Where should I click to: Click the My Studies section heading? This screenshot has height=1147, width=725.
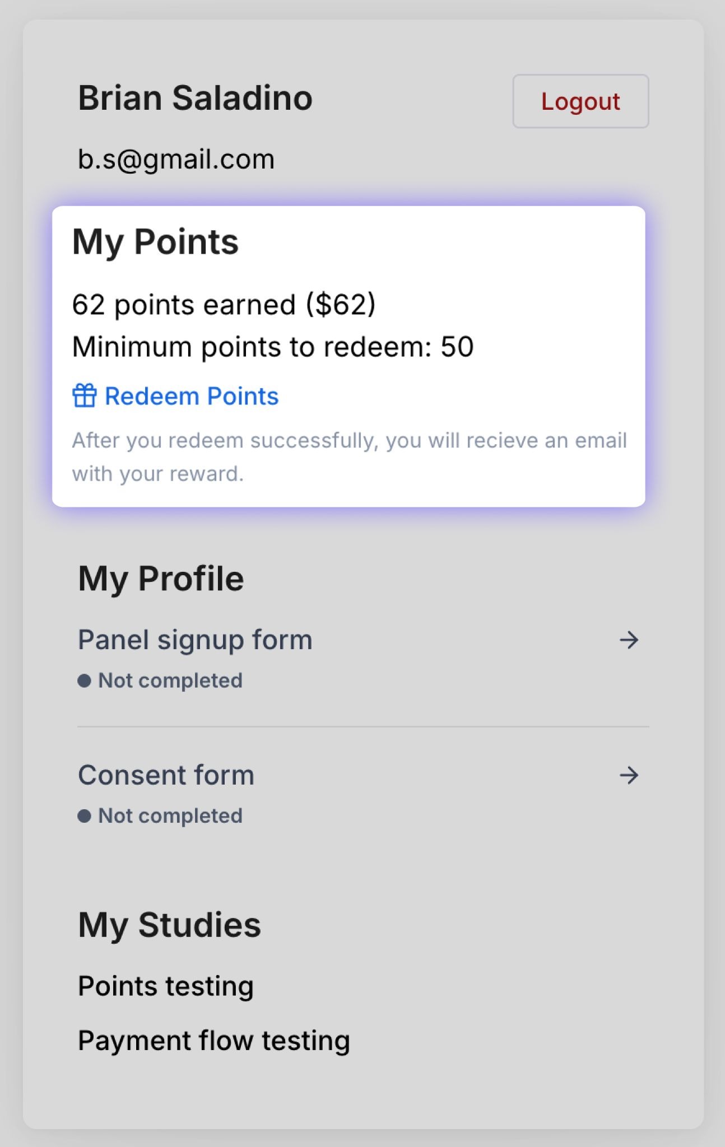[x=169, y=925]
